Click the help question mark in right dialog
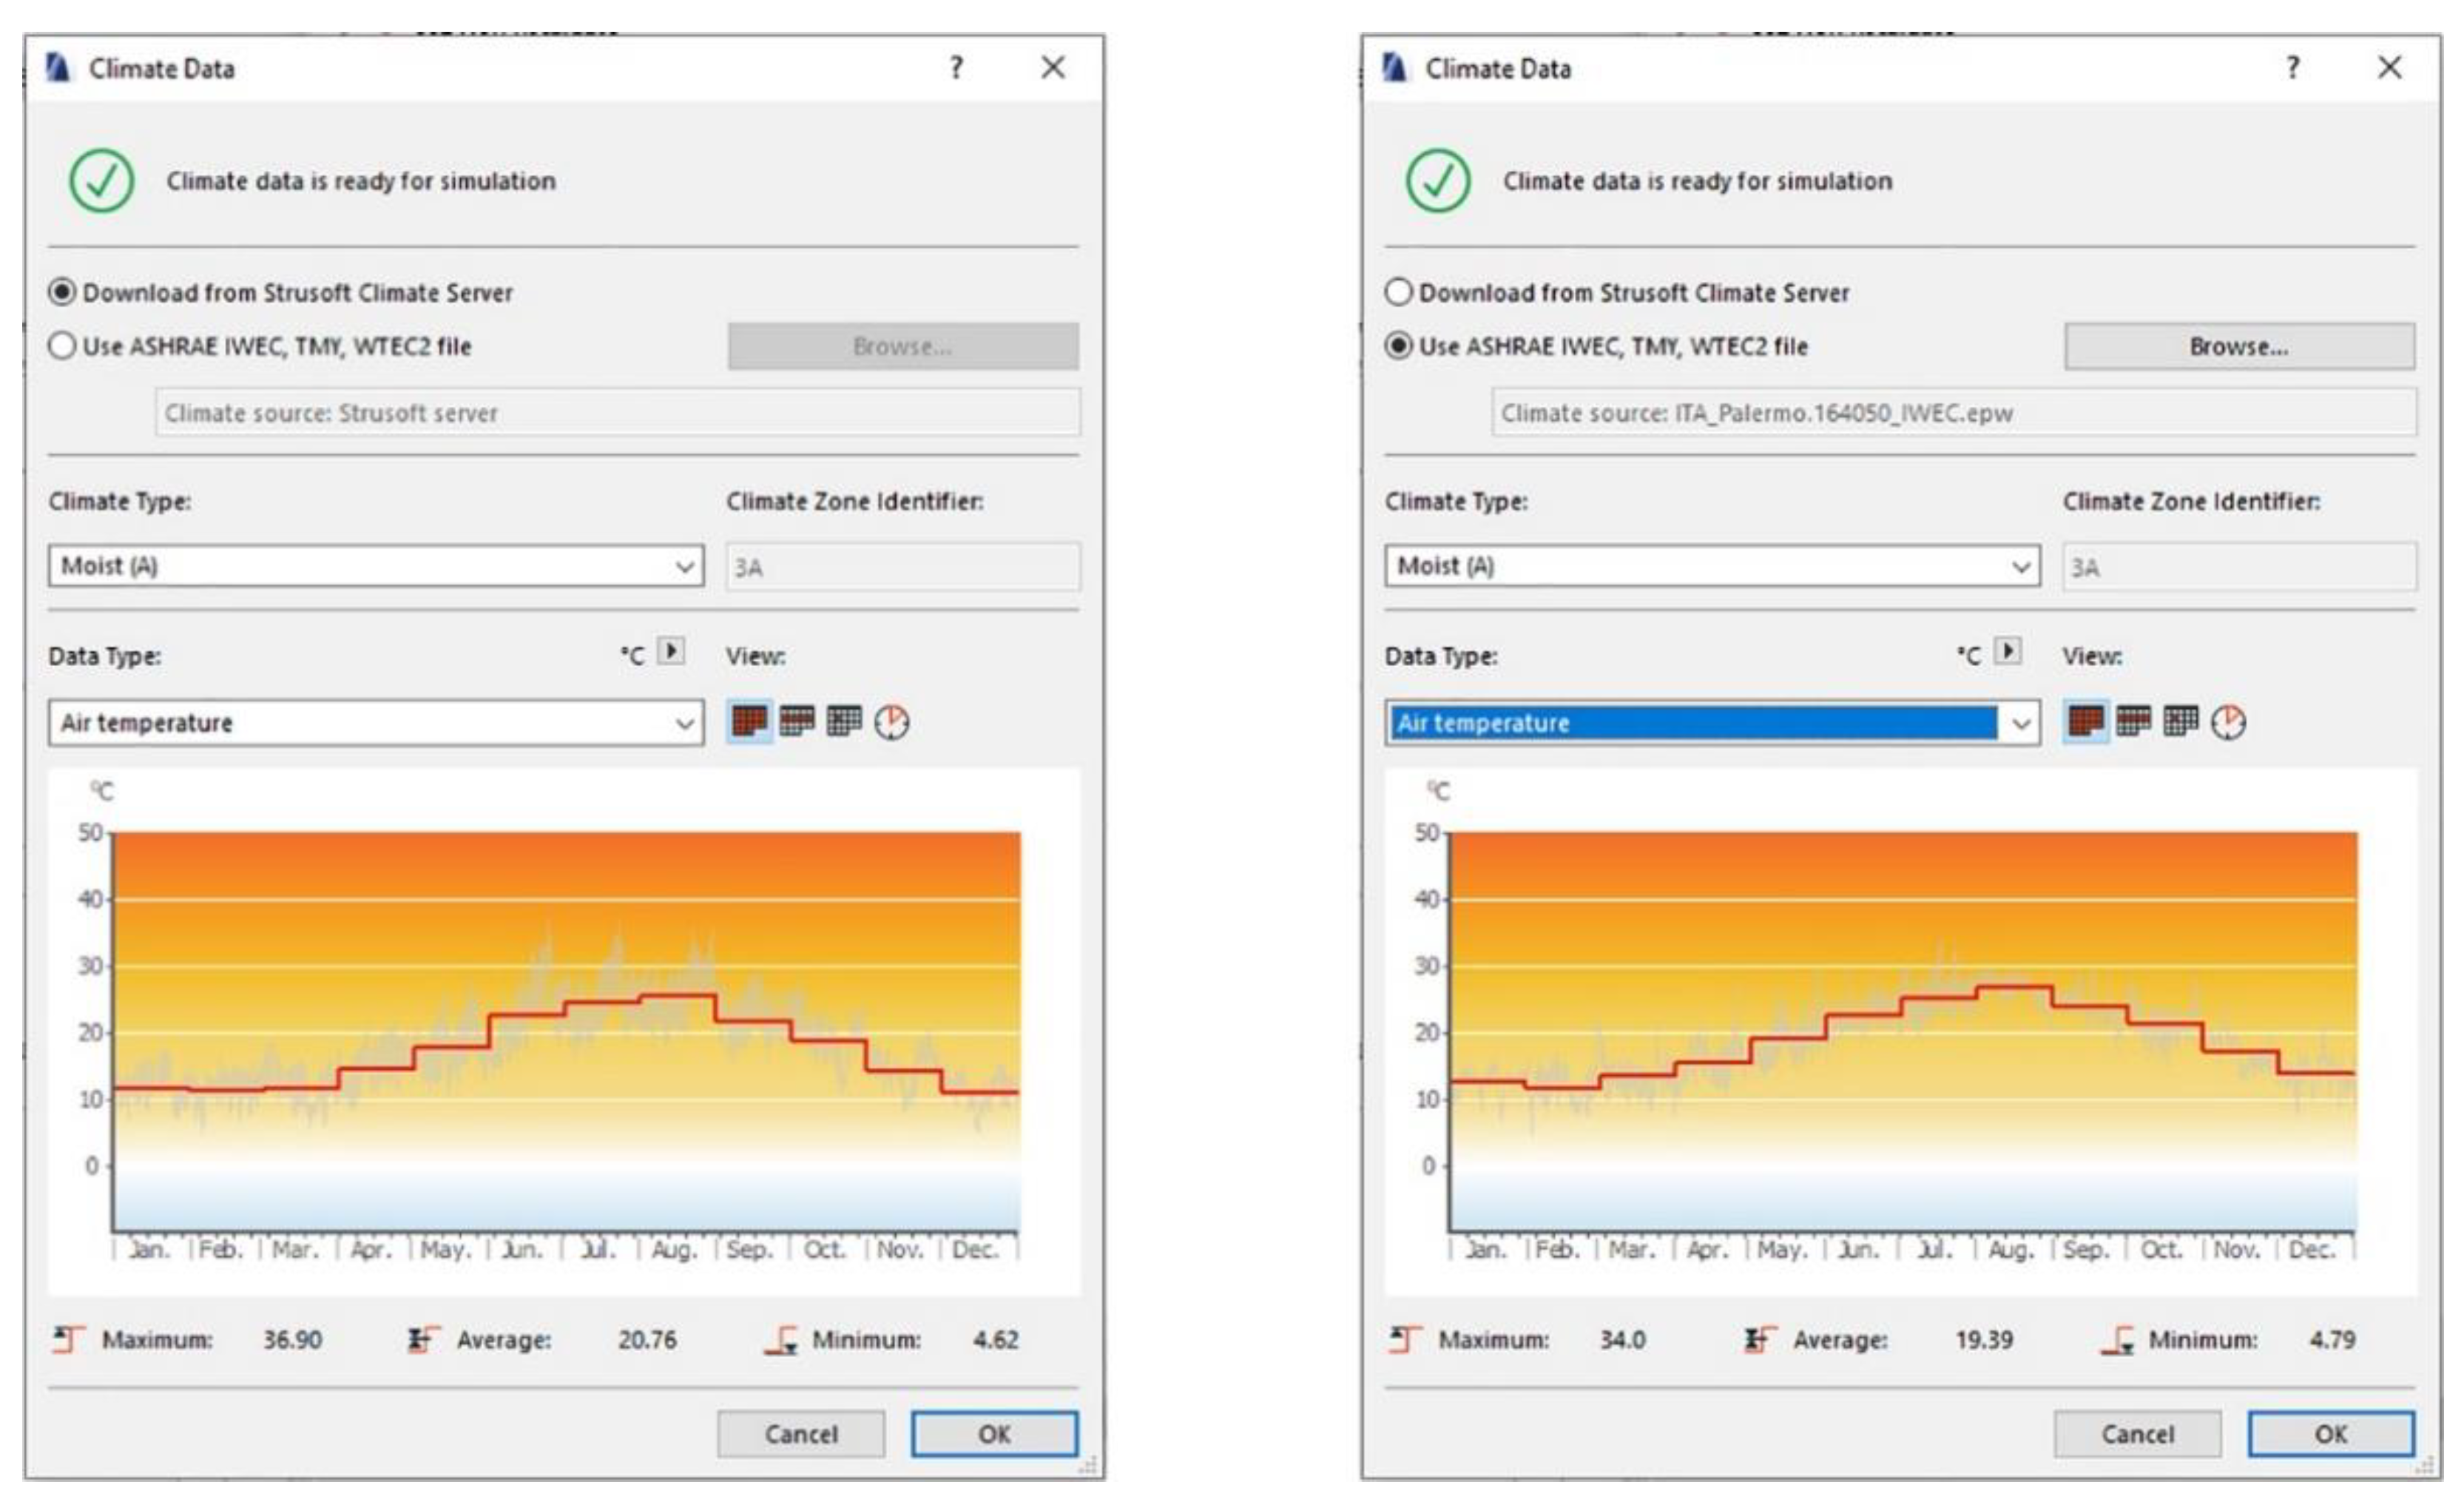 [2293, 68]
